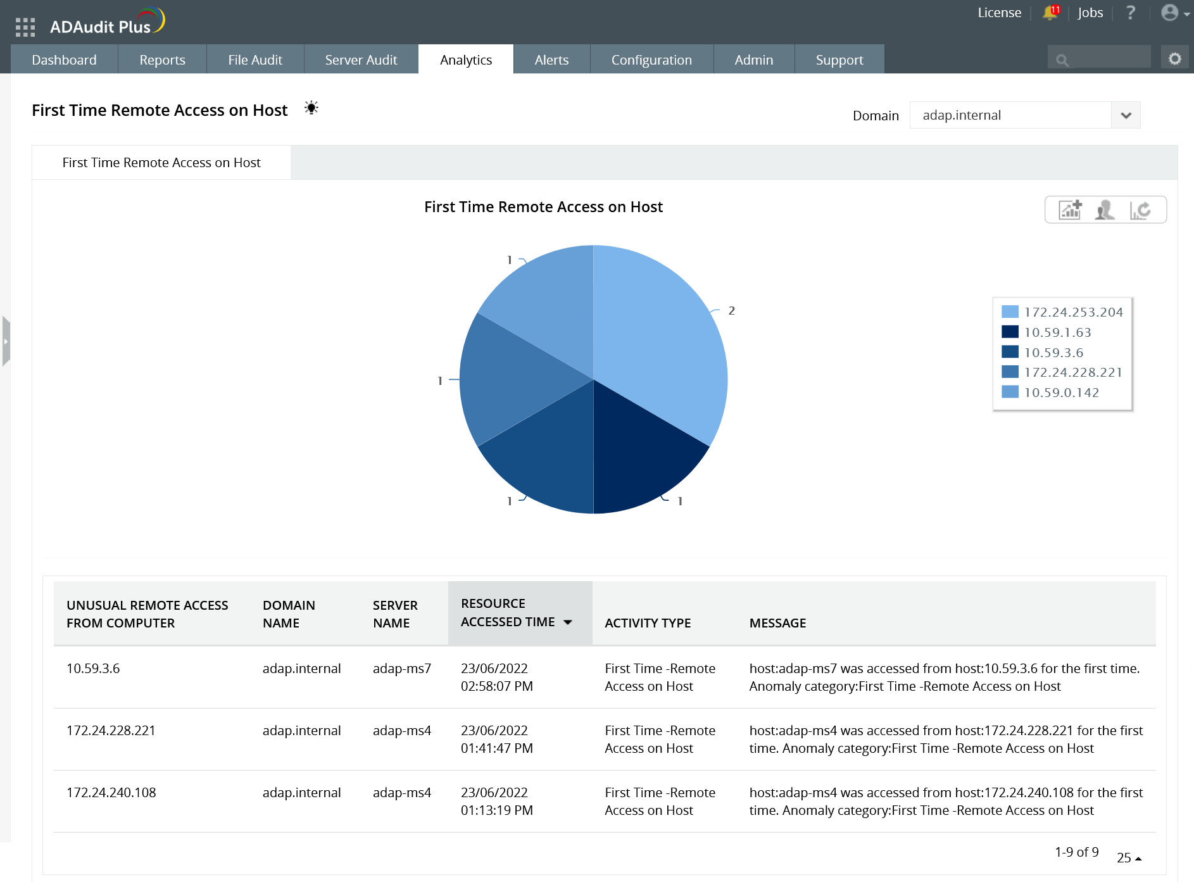This screenshot has height=882, width=1194.
Task: Open the Server Audit tab
Action: pos(361,60)
